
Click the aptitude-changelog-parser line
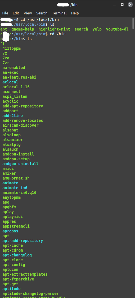[31, 293]
